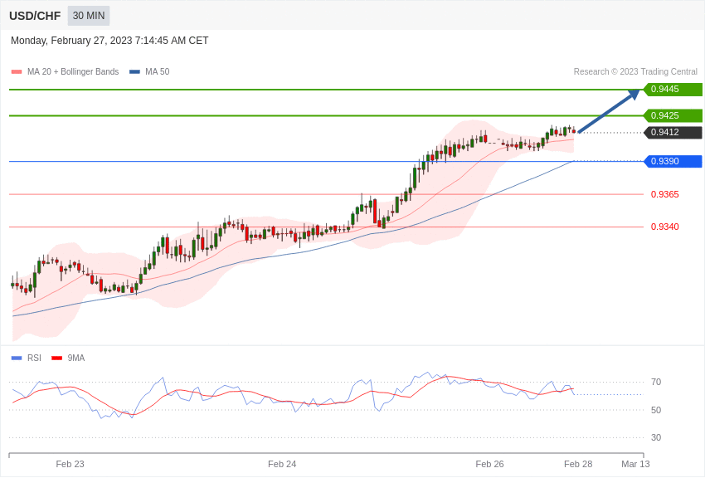
Task: Select the 0.9425 green resistance price tag
Action: pos(673,115)
